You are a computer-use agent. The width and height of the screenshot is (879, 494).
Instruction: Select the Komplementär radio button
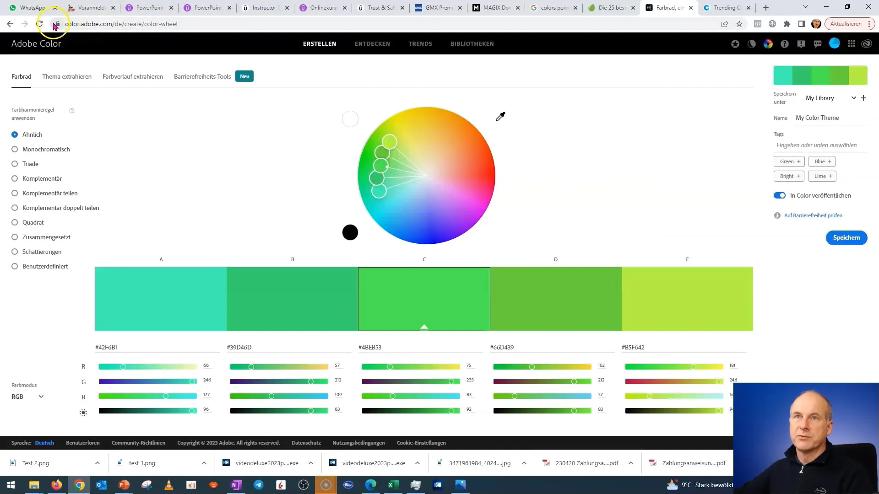15,178
